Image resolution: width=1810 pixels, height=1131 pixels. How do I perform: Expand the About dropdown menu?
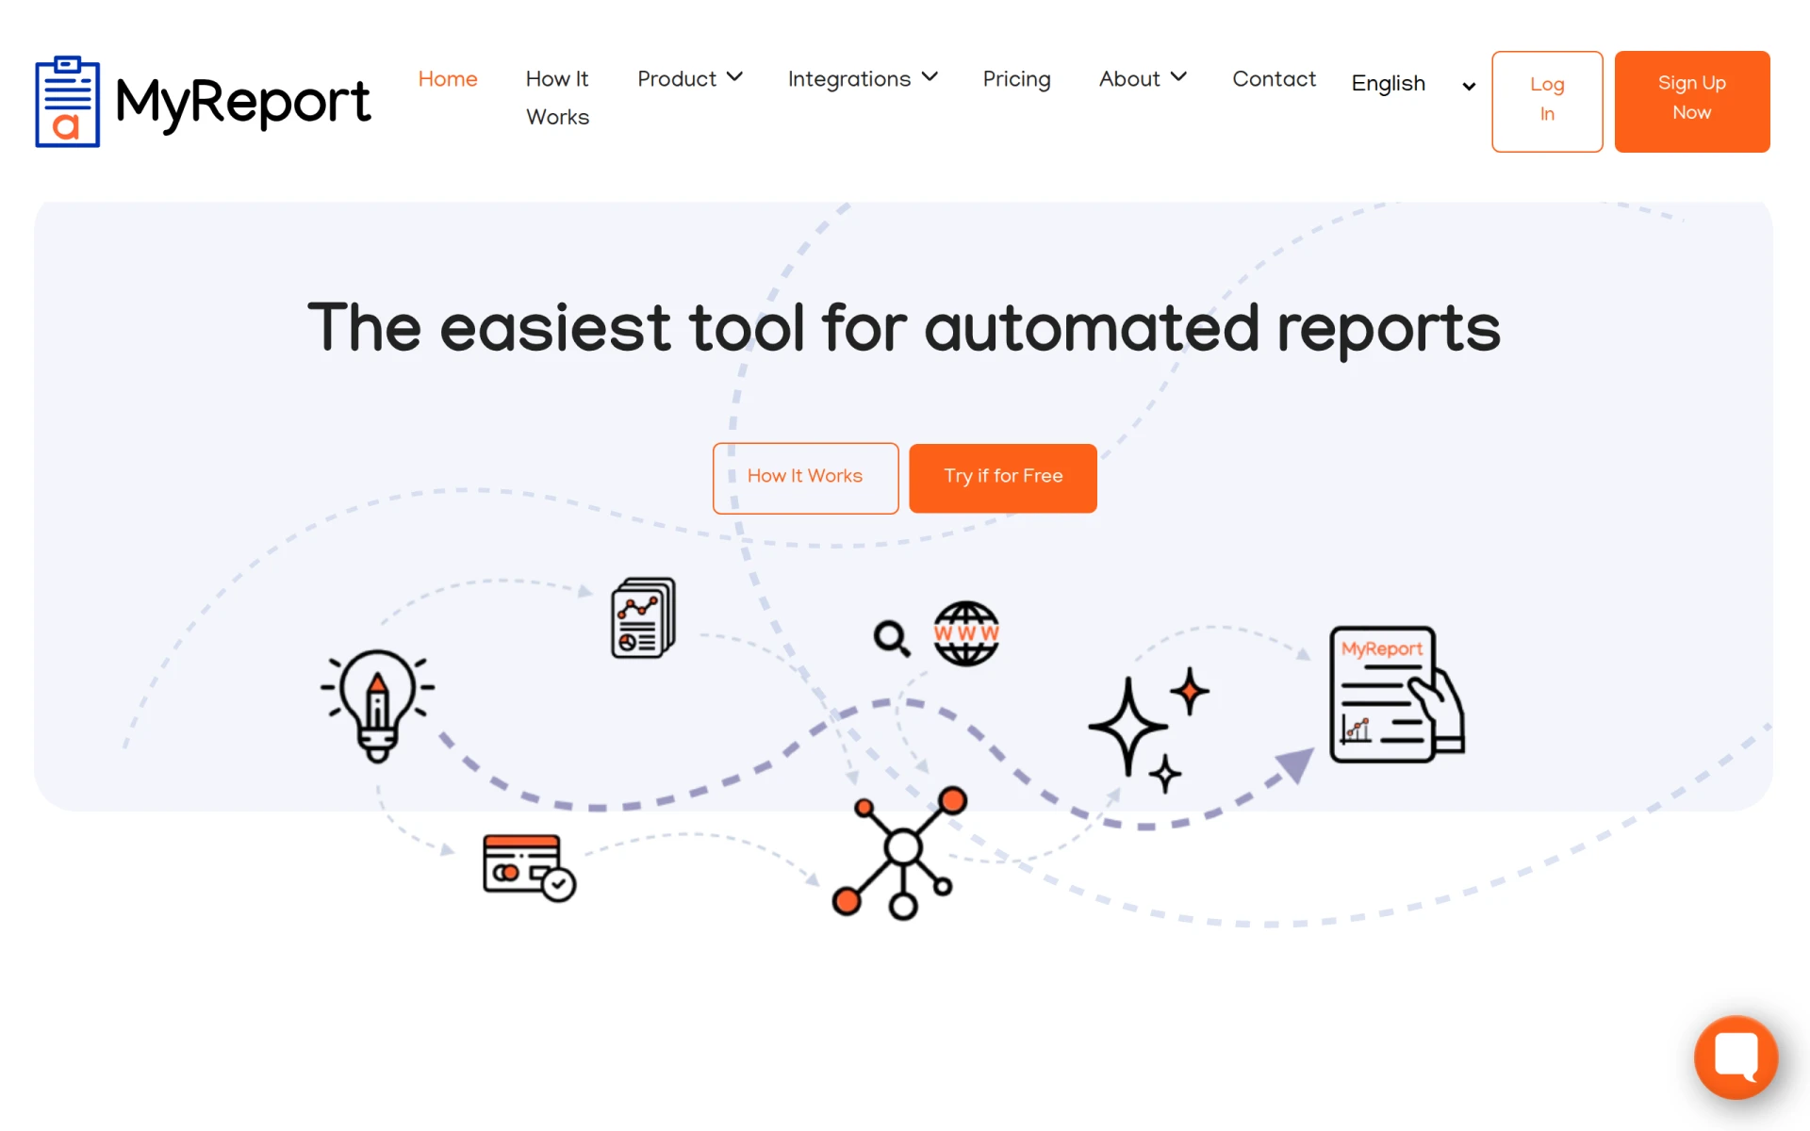tap(1143, 79)
